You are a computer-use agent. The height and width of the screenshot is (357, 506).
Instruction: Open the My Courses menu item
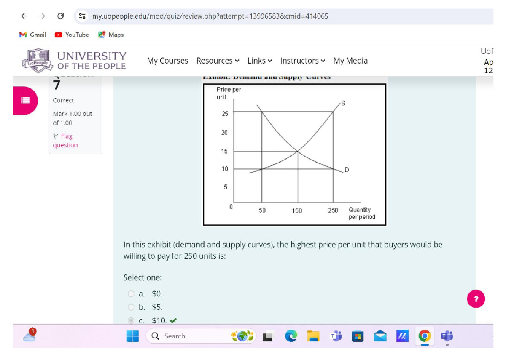[167, 61]
